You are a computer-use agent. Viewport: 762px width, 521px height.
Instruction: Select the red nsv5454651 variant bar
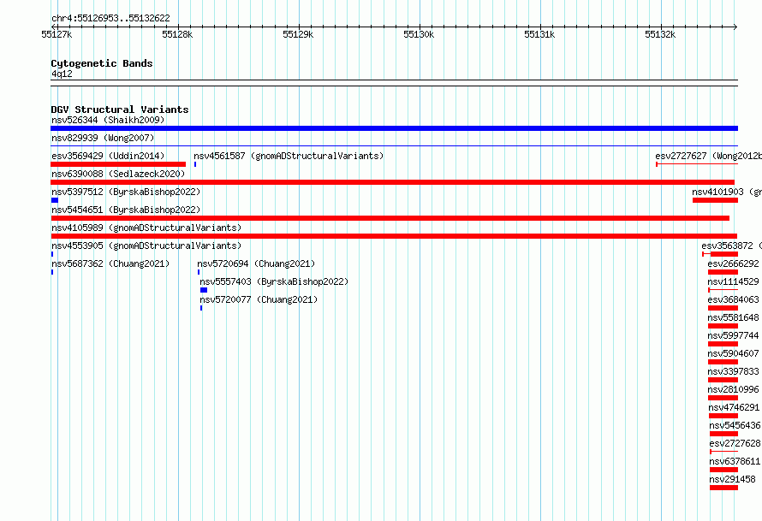(x=390, y=218)
